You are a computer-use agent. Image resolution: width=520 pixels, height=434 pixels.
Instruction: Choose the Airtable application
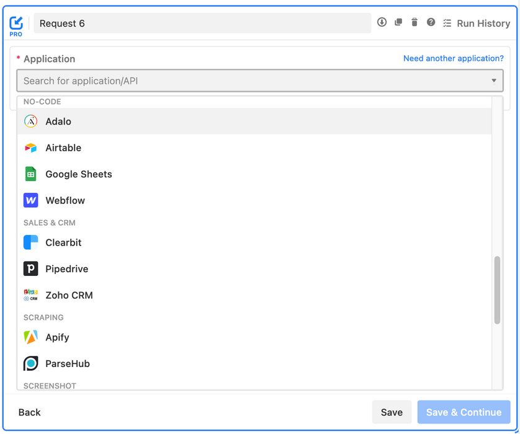[254, 148]
